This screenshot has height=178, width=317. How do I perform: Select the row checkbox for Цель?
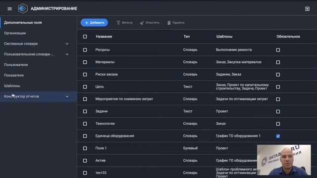85,87
